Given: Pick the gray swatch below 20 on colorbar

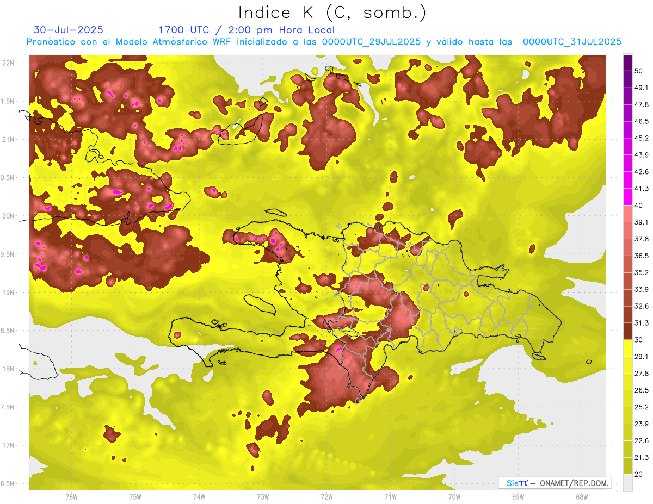Looking at the screenshot, I should [627, 482].
